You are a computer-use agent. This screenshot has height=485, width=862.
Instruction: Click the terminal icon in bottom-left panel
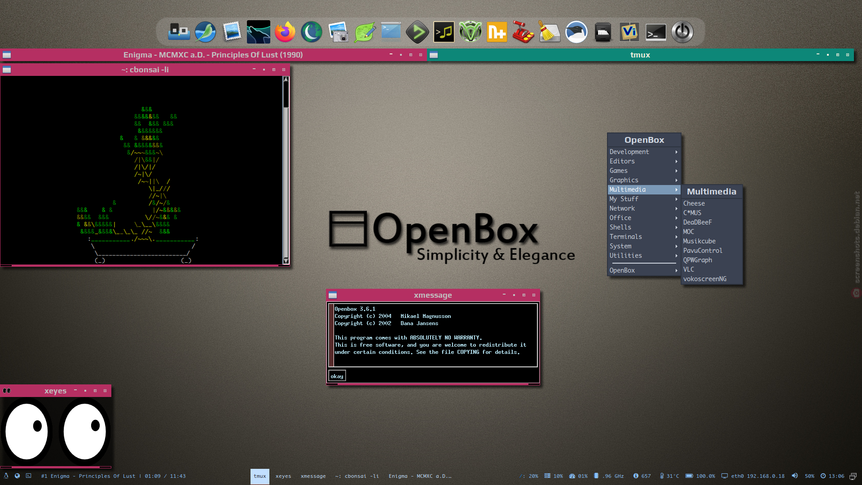pos(29,476)
